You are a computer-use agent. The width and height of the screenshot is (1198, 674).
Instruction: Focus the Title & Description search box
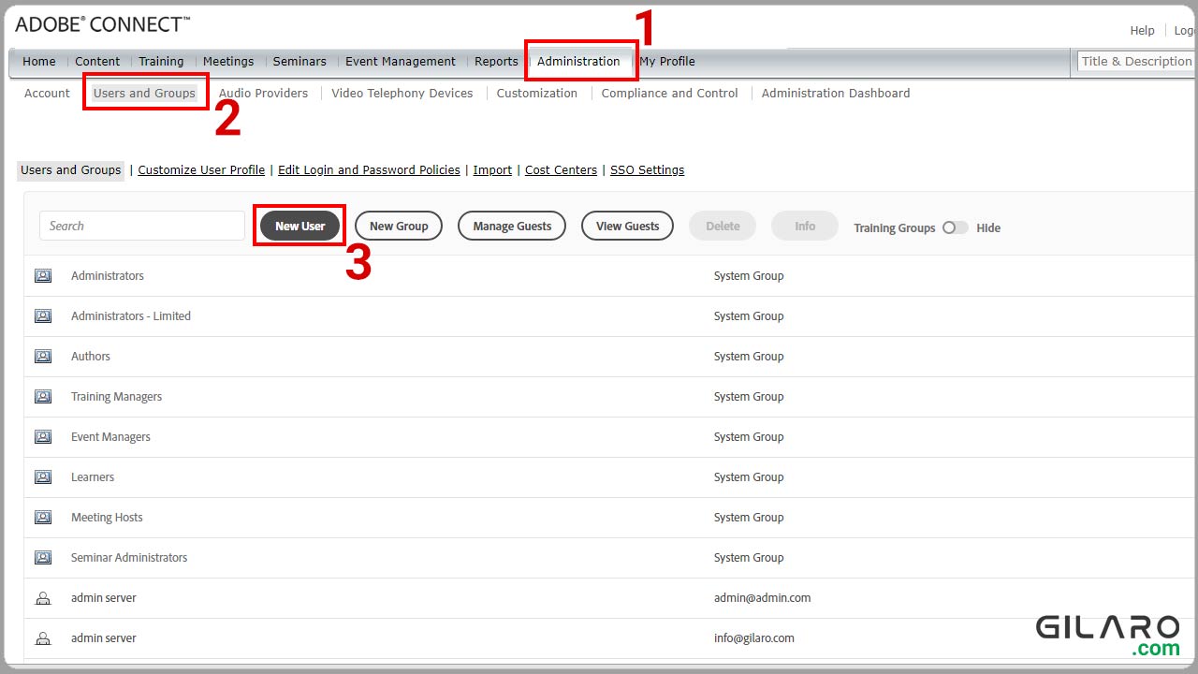(x=1136, y=62)
